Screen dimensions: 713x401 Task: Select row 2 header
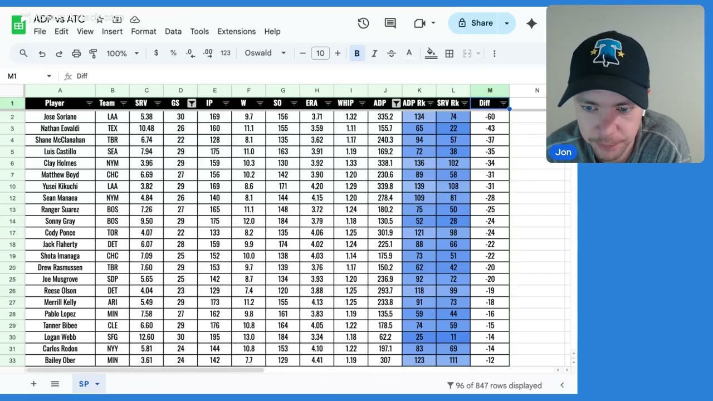click(x=12, y=117)
